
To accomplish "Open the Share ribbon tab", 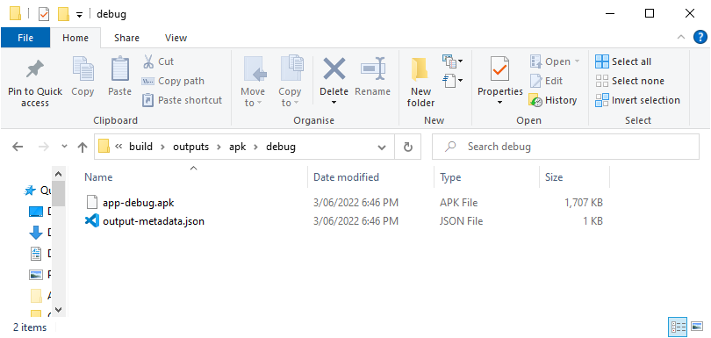I will click(126, 38).
